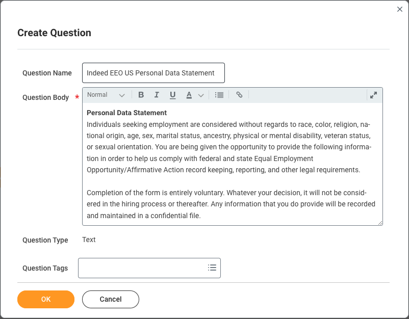Expand the Question Body editor to fullscreen
The height and width of the screenshot is (319, 409).
[x=373, y=95]
